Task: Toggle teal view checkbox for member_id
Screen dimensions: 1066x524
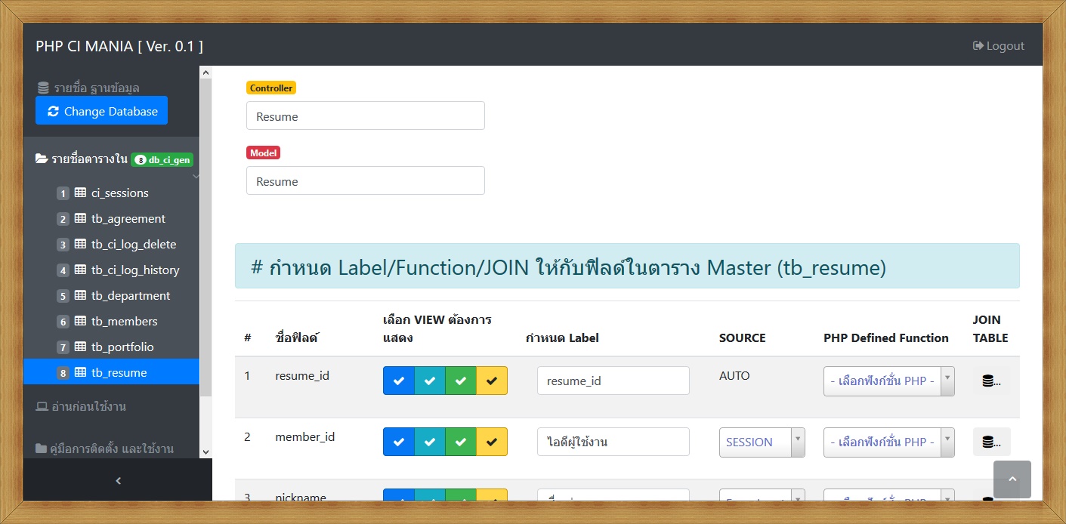Action: (430, 442)
